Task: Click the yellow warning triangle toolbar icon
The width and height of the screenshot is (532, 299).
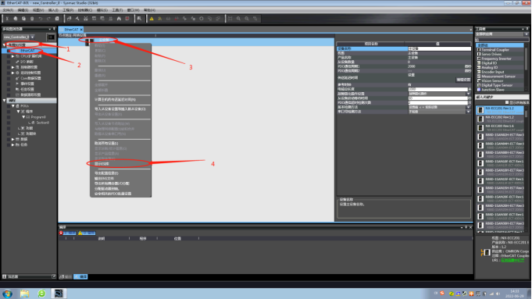Action: tap(152, 19)
